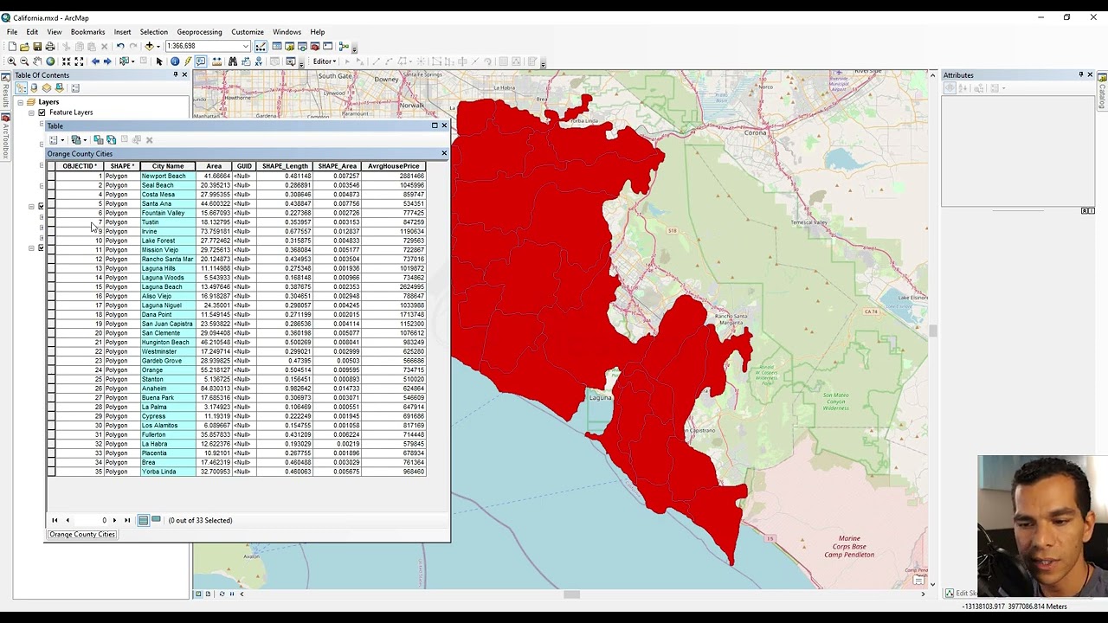Click the record number input field
This screenshot has width=1108, height=623.
coord(91,520)
